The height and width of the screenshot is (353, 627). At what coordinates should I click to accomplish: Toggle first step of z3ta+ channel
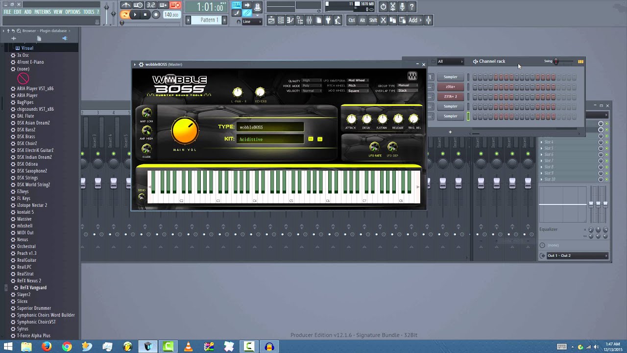[x=475, y=87]
